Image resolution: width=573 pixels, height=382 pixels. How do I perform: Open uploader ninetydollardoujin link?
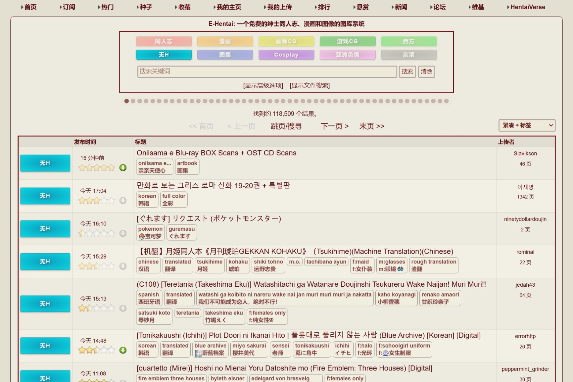[525, 219]
